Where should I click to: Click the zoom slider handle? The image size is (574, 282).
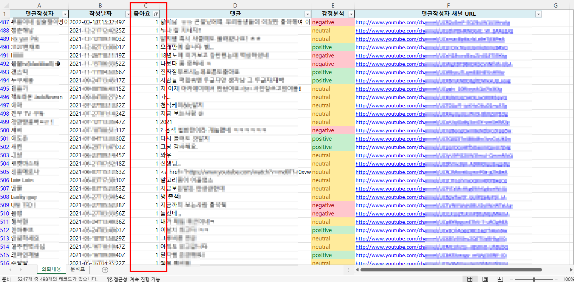click(x=534, y=279)
